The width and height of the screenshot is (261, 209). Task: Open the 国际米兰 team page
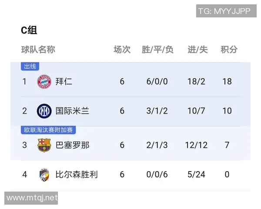click(x=72, y=111)
